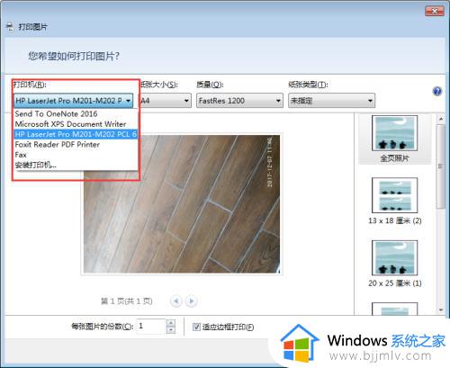Click the copies number input field
Image resolution: width=450 pixels, height=368 pixels.
(x=151, y=327)
